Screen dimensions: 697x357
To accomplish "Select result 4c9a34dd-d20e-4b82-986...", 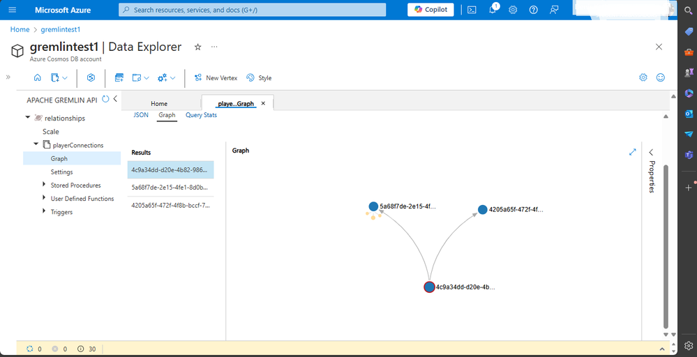I will [x=171, y=169].
